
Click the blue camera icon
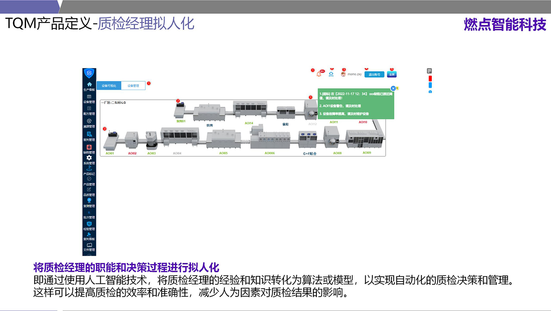[x=430, y=91]
